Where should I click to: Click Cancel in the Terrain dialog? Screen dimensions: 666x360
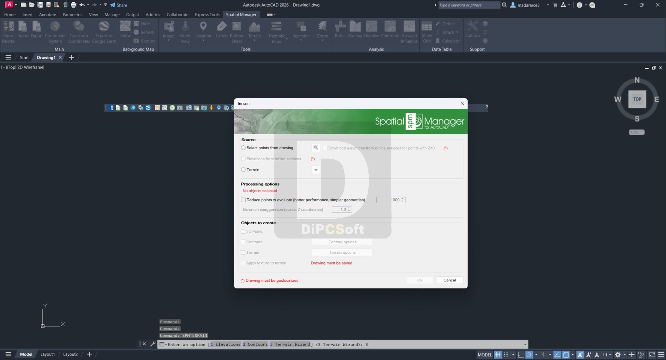[450, 280]
